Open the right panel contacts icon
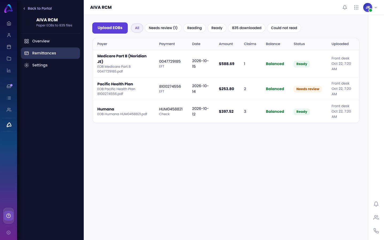384x240 pixels. tap(376, 217)
